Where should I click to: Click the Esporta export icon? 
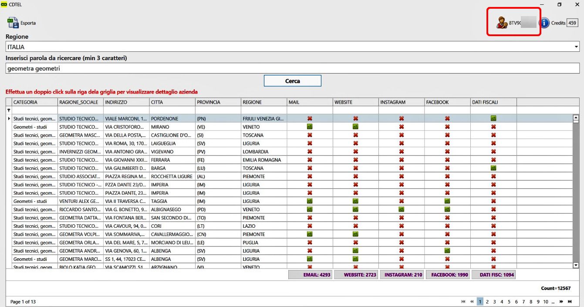coord(13,23)
